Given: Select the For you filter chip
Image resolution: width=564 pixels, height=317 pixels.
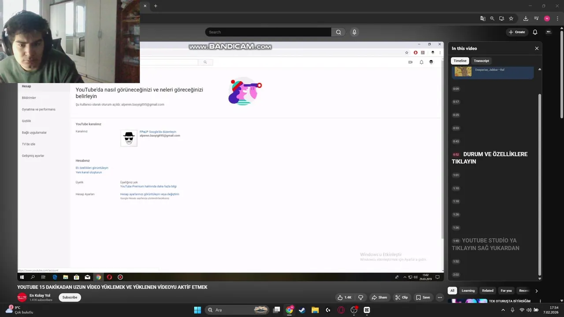Looking at the screenshot, I should pyautogui.click(x=506, y=291).
